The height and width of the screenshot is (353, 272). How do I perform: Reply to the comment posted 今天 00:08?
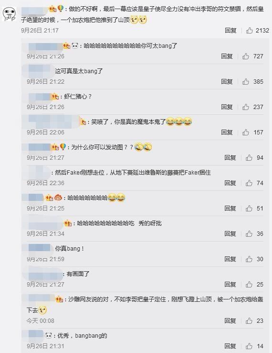[x=230, y=321]
